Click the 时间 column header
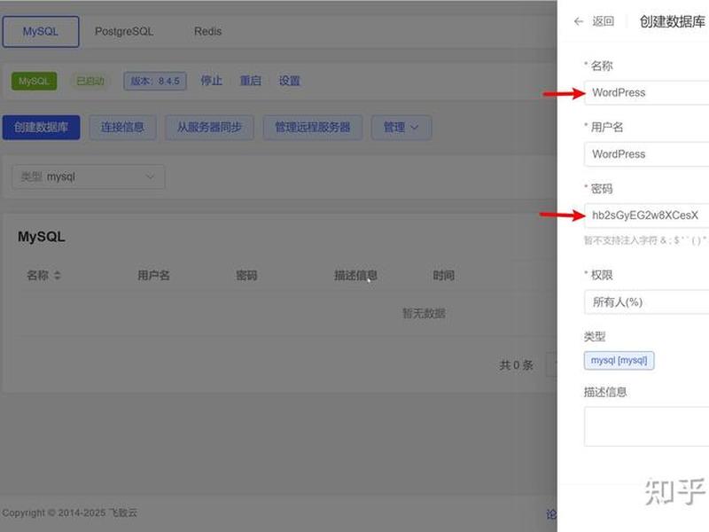Image resolution: width=709 pixels, height=532 pixels. click(x=444, y=275)
